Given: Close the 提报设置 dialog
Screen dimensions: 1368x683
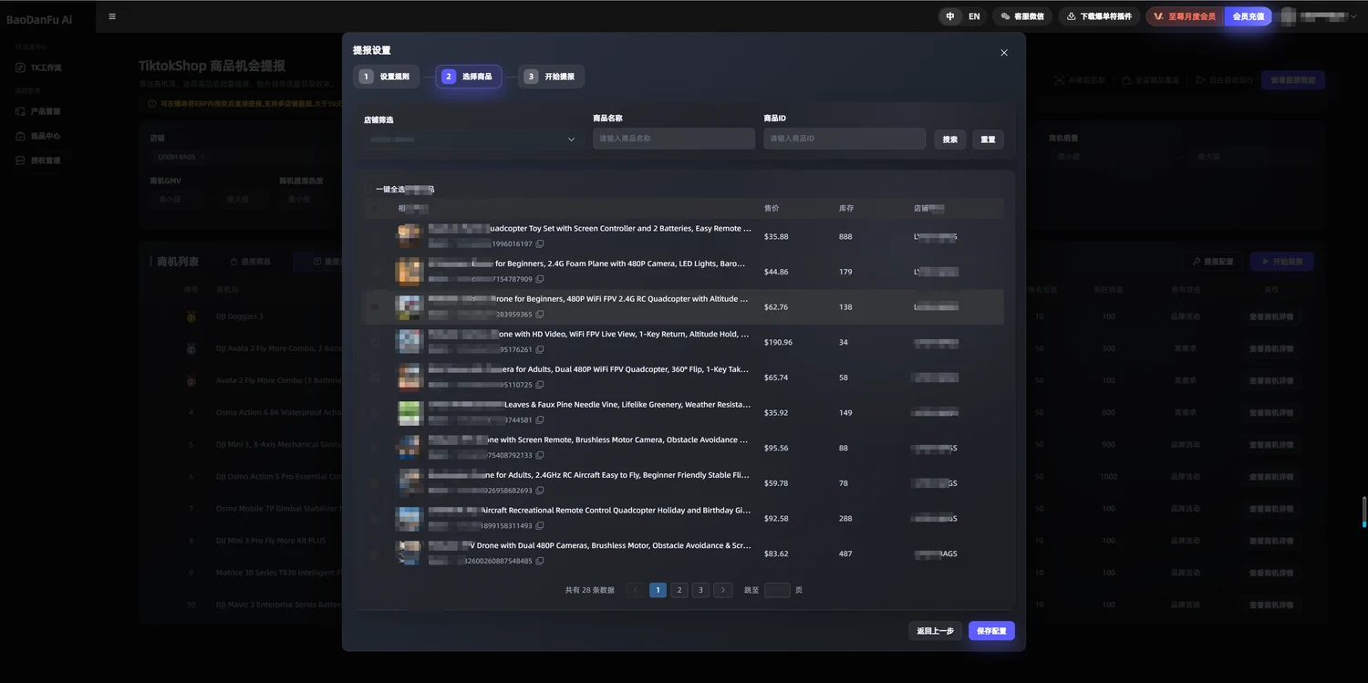Looking at the screenshot, I should click(x=1004, y=53).
